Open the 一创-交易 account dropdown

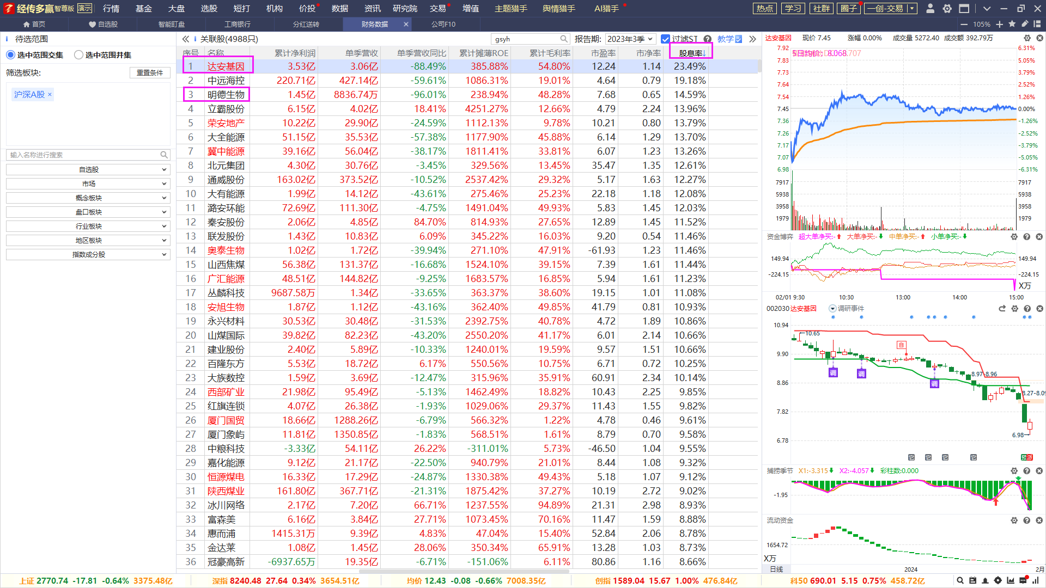(891, 8)
